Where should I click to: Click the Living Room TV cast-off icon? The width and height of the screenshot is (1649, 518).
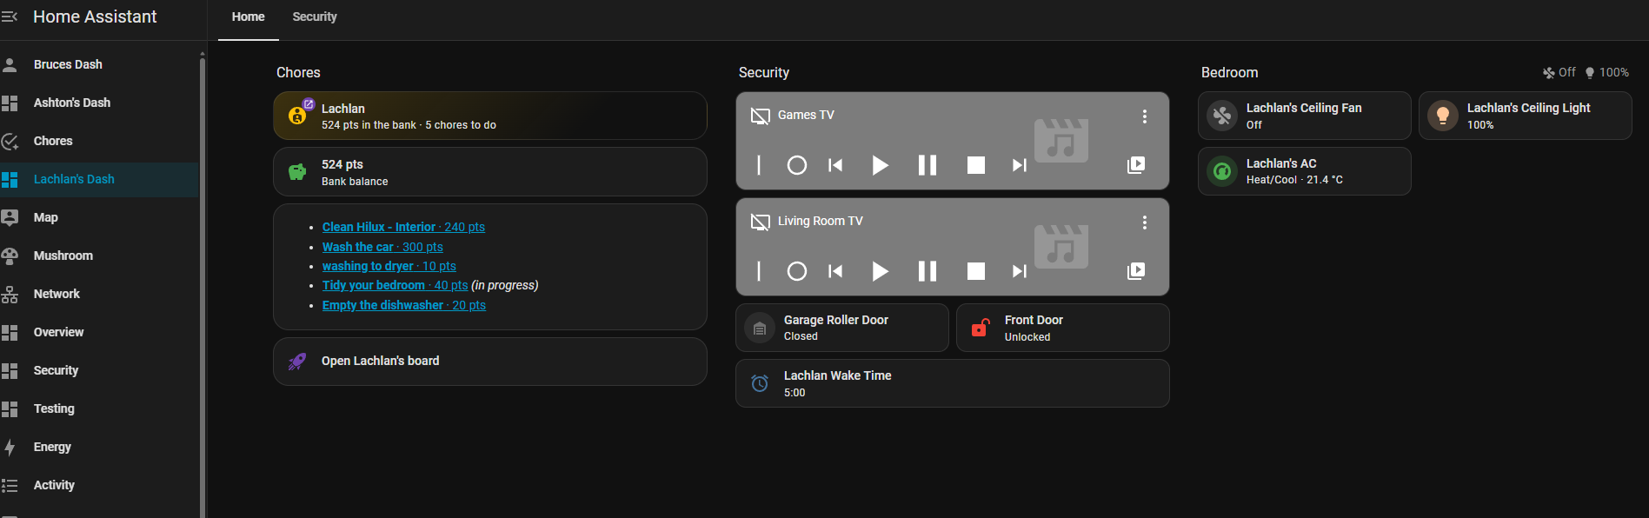point(761,222)
